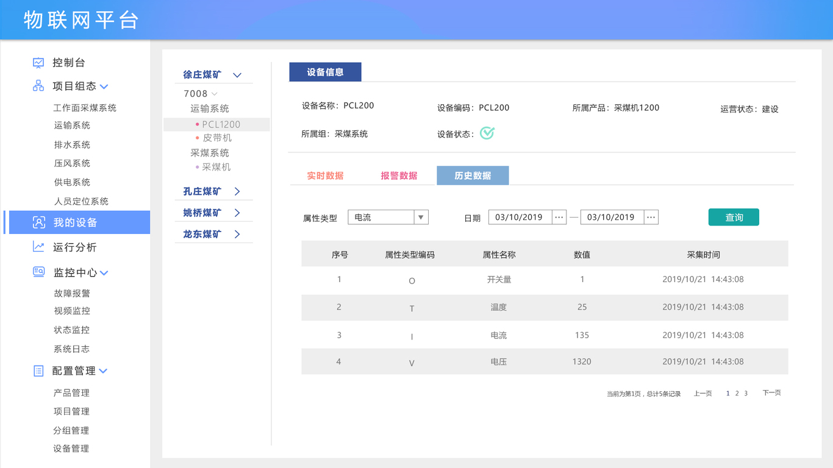Click the 运行分析 chart icon

pos(38,247)
